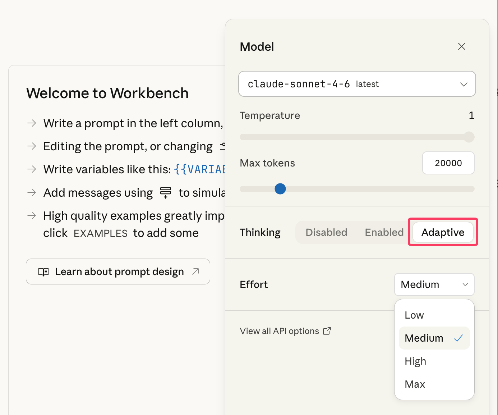Click the arrow icon before Add messages using
498x415 pixels.
coord(32,192)
